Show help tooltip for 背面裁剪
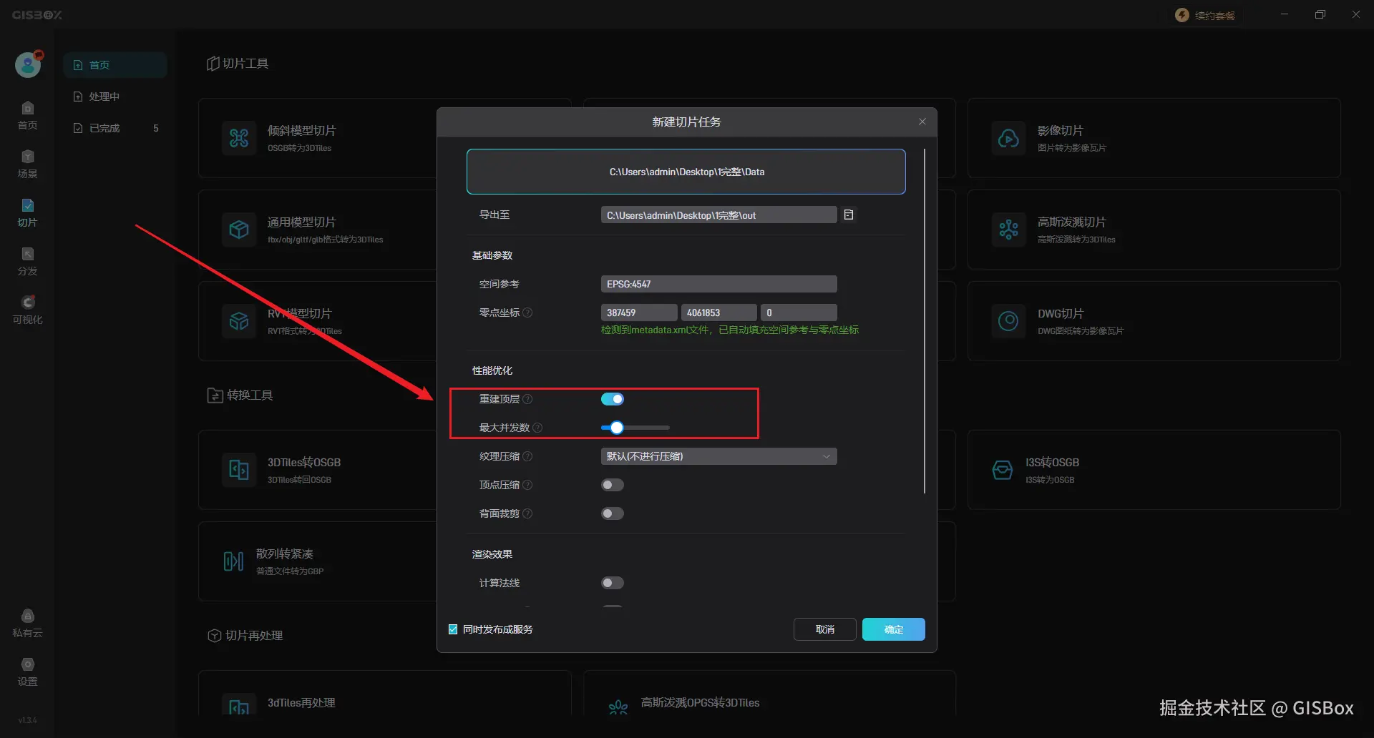 (x=527, y=513)
